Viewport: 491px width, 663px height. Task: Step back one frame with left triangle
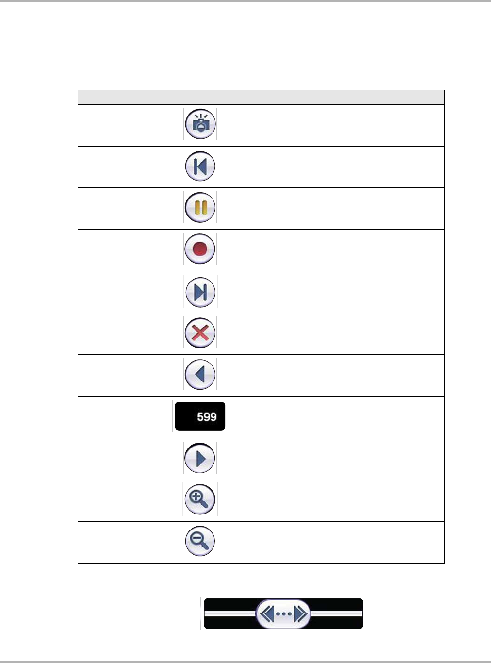point(200,375)
